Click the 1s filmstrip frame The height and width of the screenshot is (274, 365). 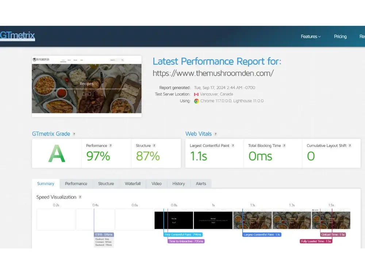point(213,219)
